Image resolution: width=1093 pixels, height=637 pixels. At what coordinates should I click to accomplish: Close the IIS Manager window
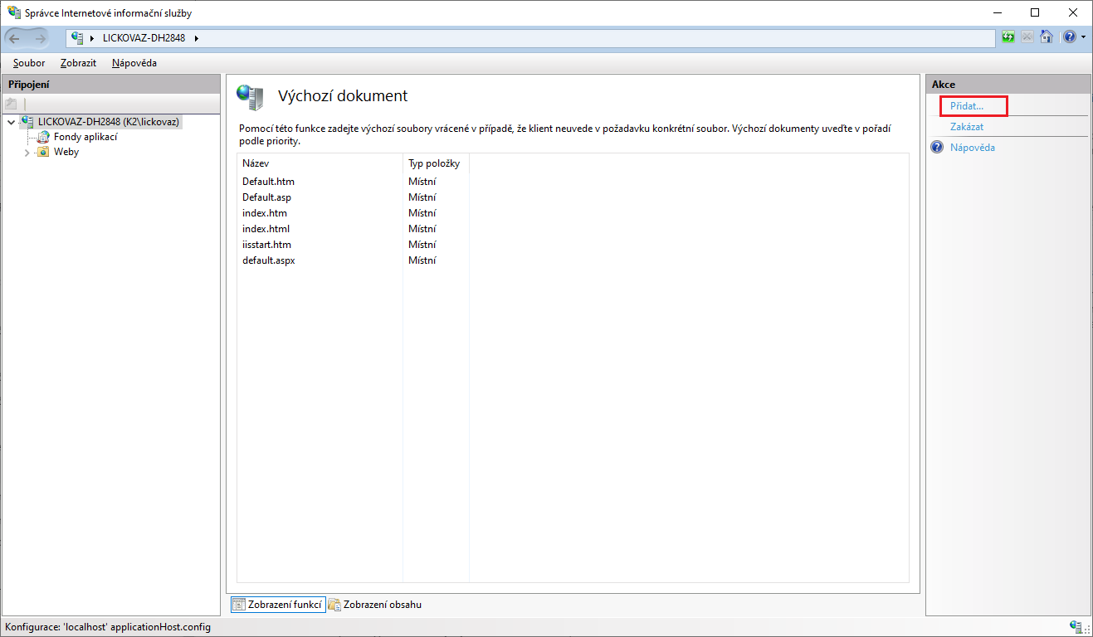[1073, 12]
